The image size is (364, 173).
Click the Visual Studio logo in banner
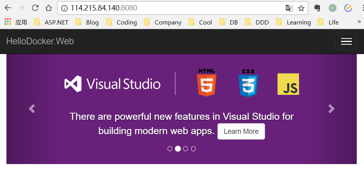(112, 84)
